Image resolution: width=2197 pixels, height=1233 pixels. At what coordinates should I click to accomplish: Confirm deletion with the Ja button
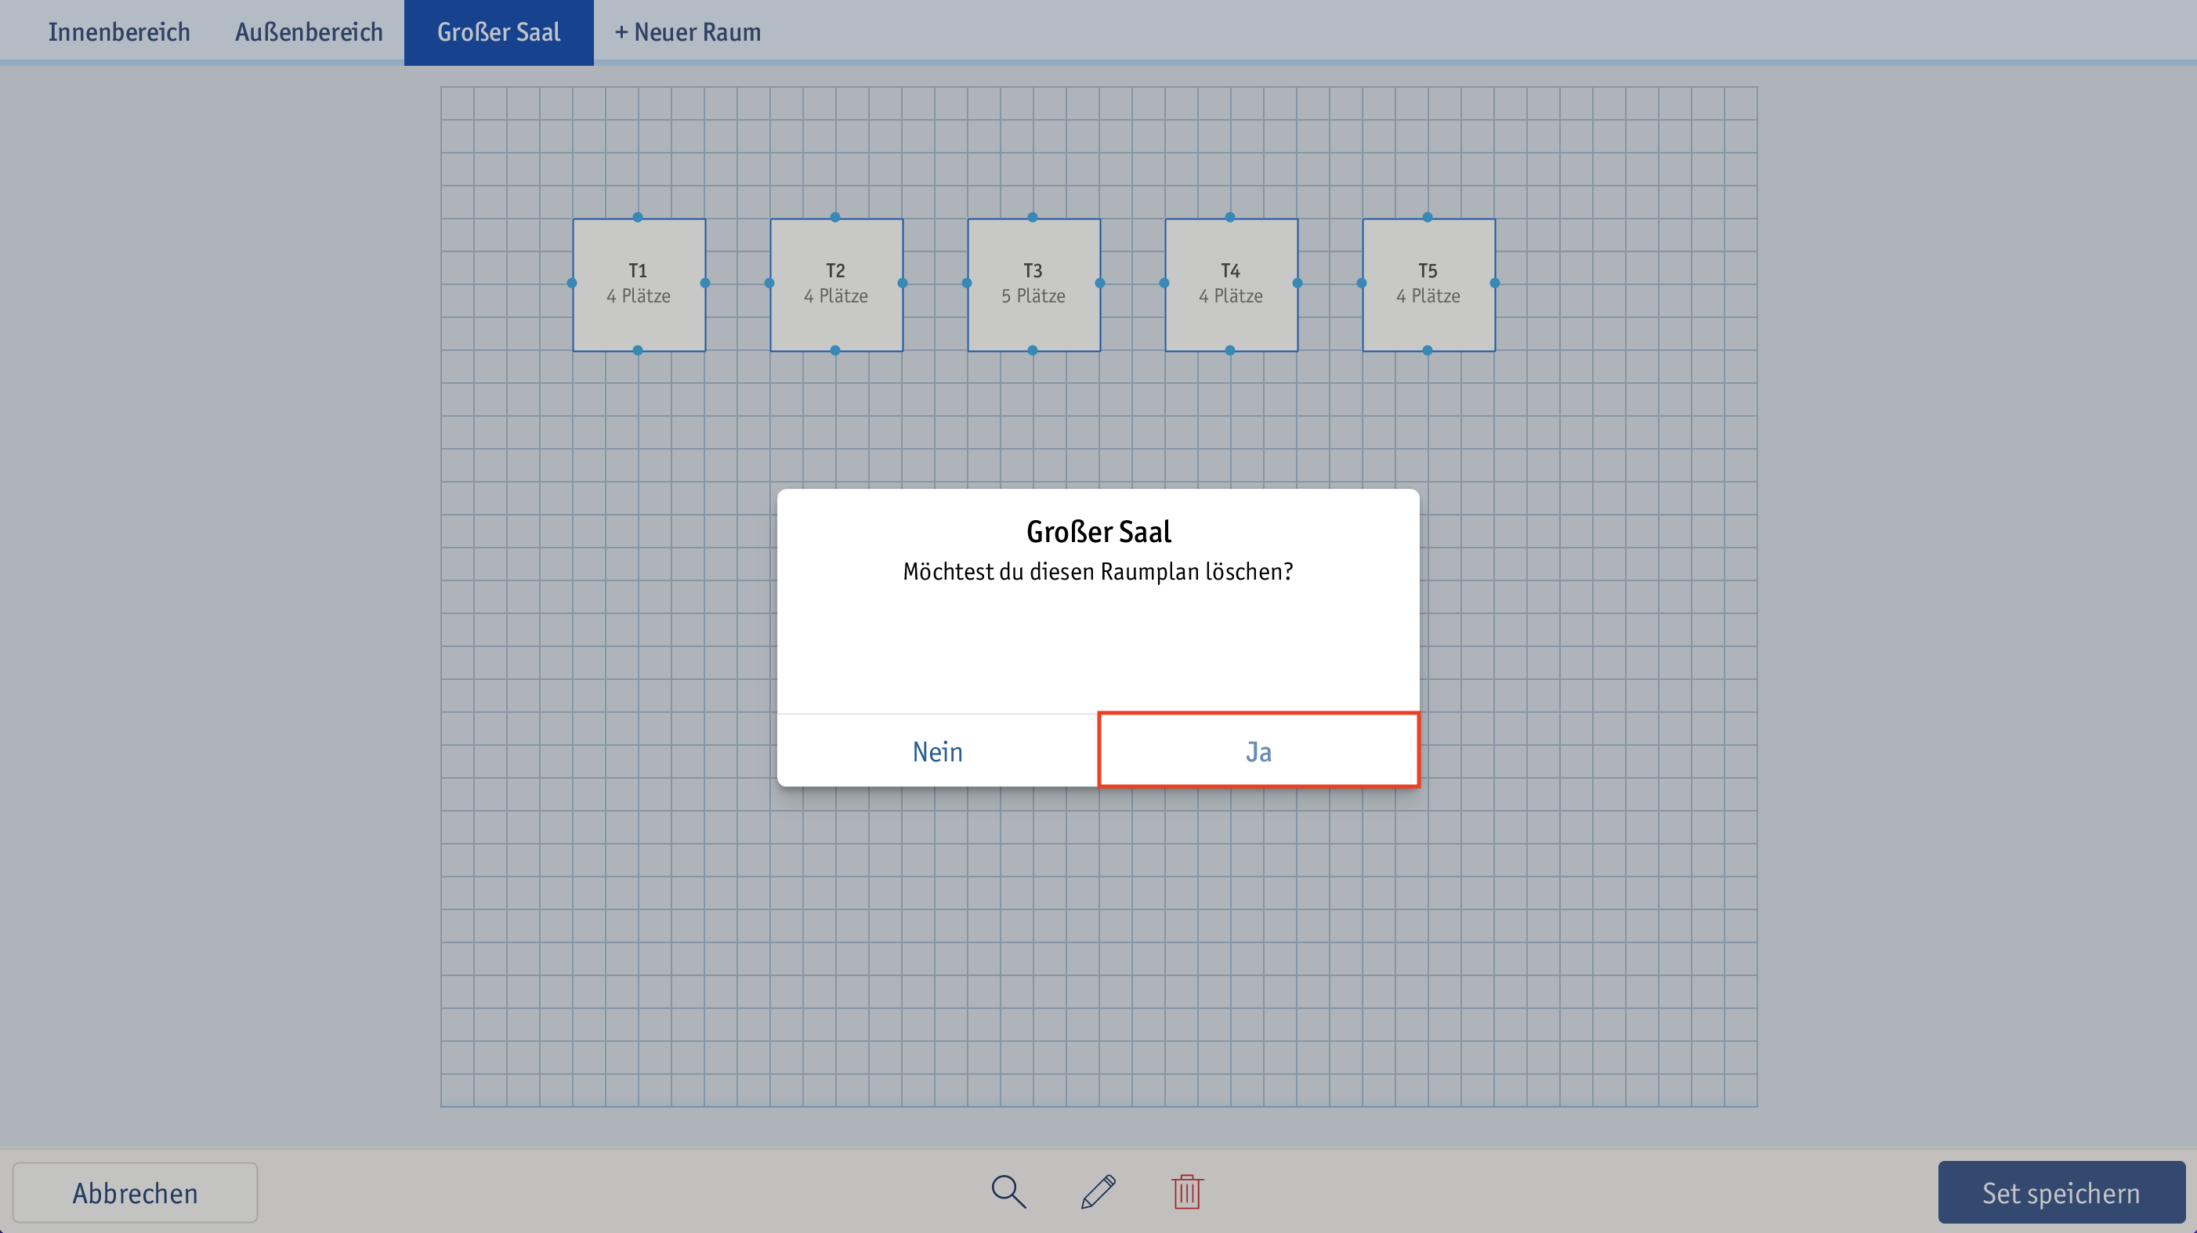pyautogui.click(x=1258, y=750)
